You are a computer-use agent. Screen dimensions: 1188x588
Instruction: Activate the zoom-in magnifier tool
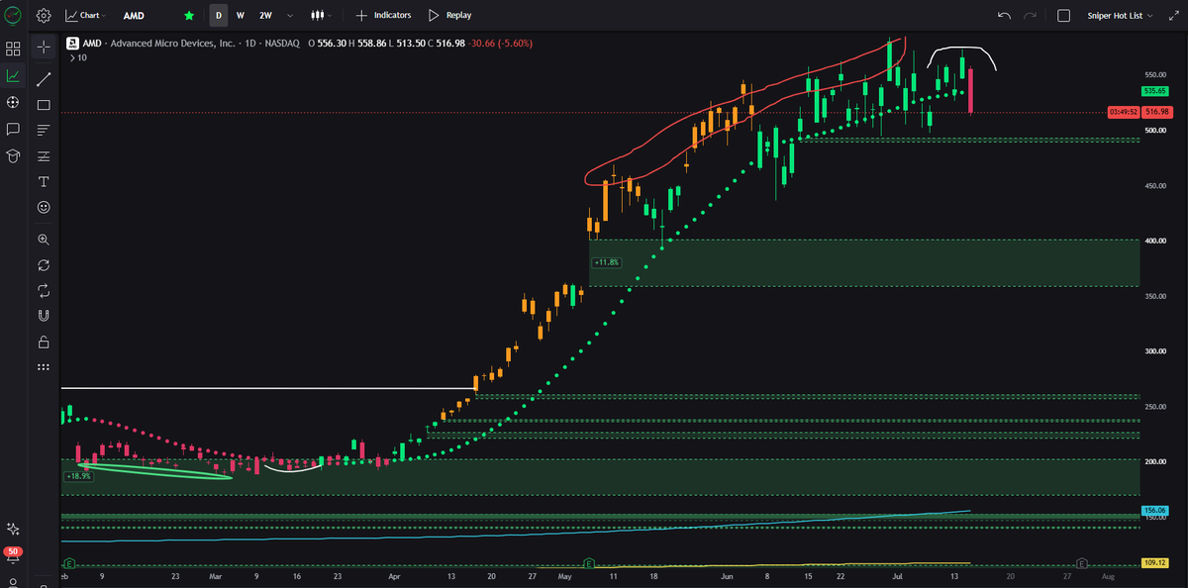(44, 240)
